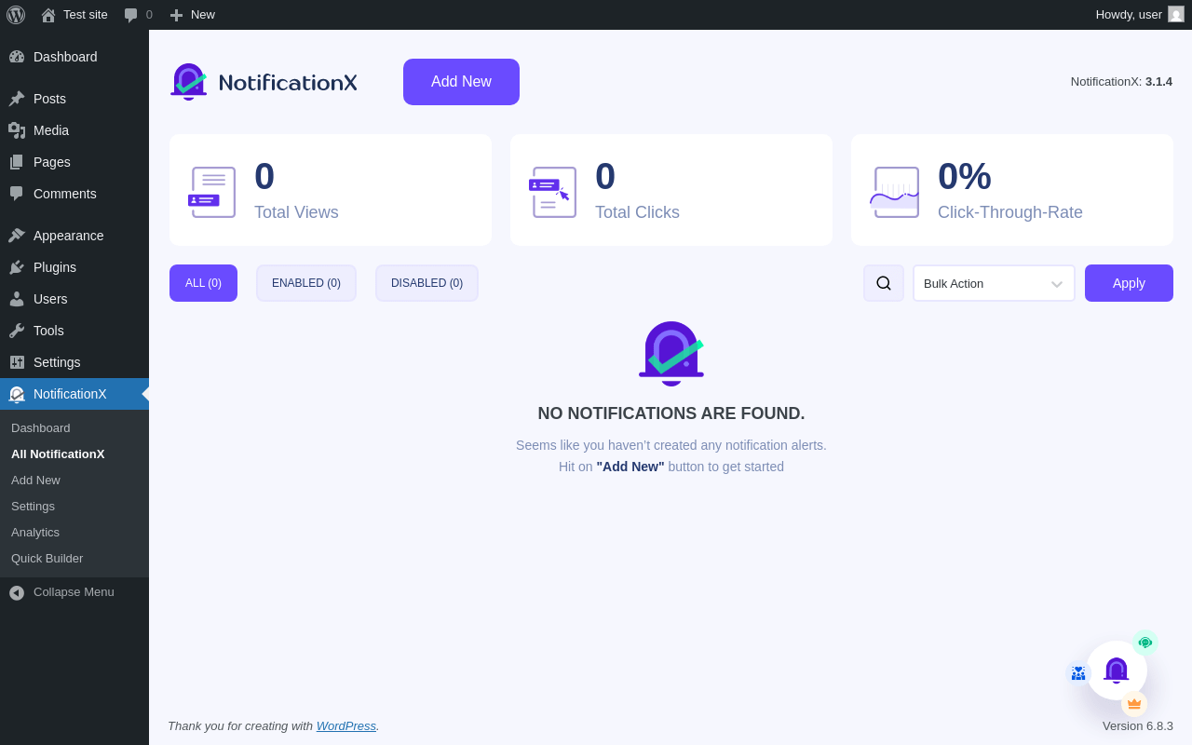The height and width of the screenshot is (745, 1192).
Task: Click the purple Add New button
Action: click(x=461, y=82)
